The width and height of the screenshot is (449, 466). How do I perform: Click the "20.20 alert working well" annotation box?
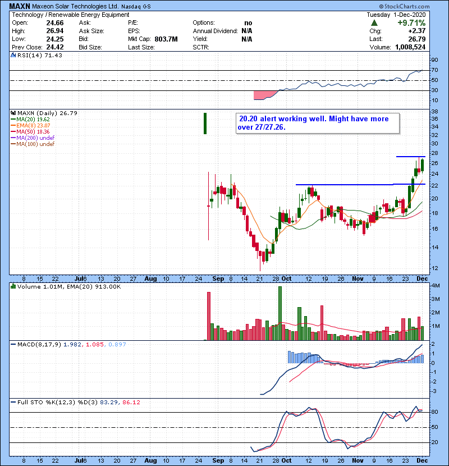point(317,123)
